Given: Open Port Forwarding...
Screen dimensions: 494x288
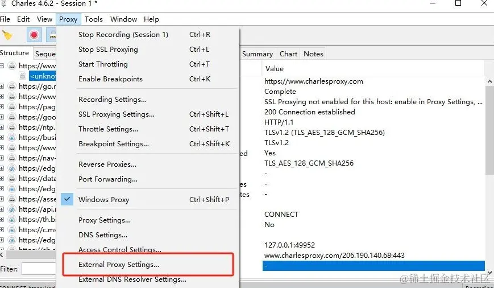Looking at the screenshot, I should coord(148,179).
